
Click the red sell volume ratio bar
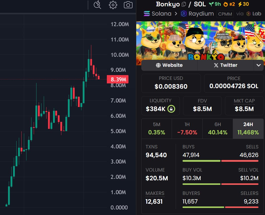(x=240, y=184)
